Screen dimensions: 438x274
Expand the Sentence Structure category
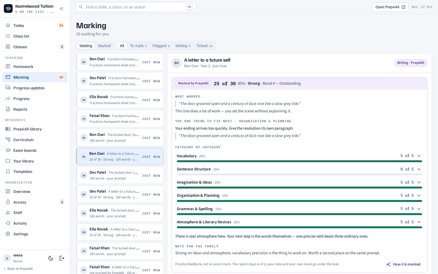click(x=419, y=169)
